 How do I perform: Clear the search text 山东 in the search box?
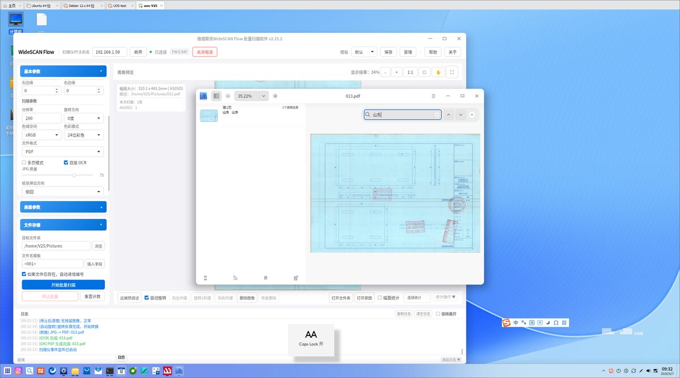pyautogui.click(x=437, y=114)
